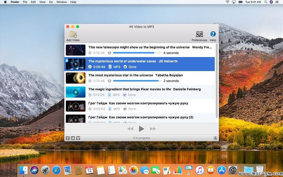Open Notification Center in the menu bar
The image size is (283, 177).
click(277, 2)
